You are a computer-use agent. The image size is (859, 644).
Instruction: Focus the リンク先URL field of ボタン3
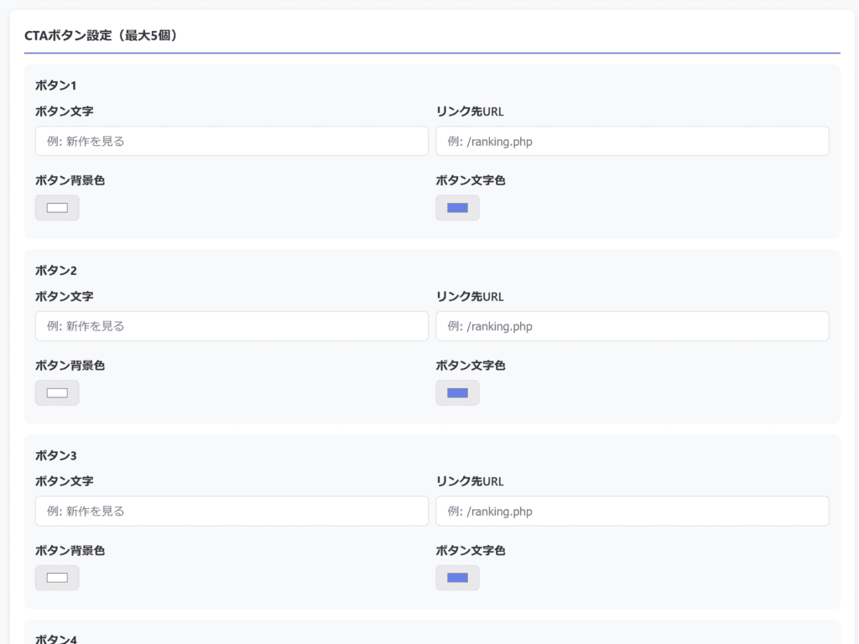(x=632, y=511)
